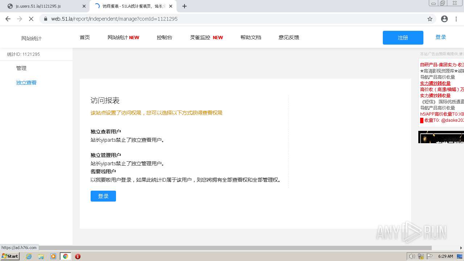Open ad link ★高清影视资源库★

tap(442, 71)
